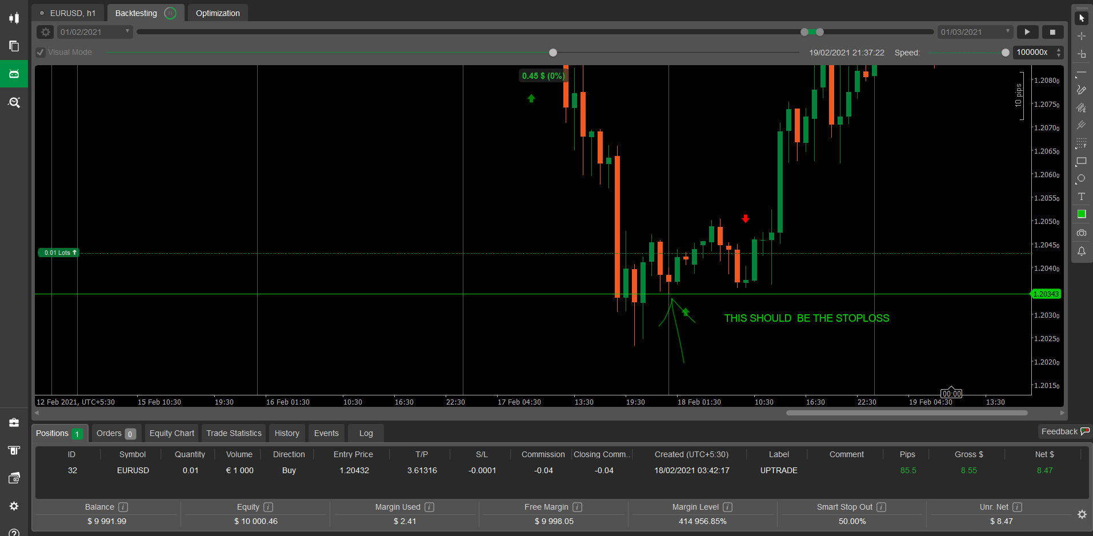Click the drawing color green swatch
Image resolution: width=1093 pixels, height=536 pixels.
click(x=1081, y=214)
